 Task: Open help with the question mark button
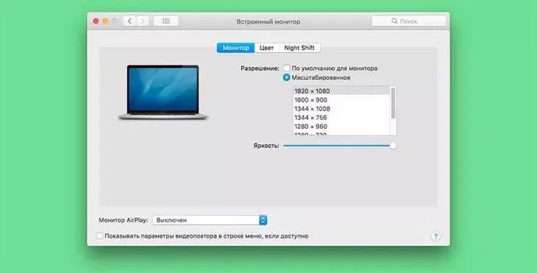click(x=435, y=236)
